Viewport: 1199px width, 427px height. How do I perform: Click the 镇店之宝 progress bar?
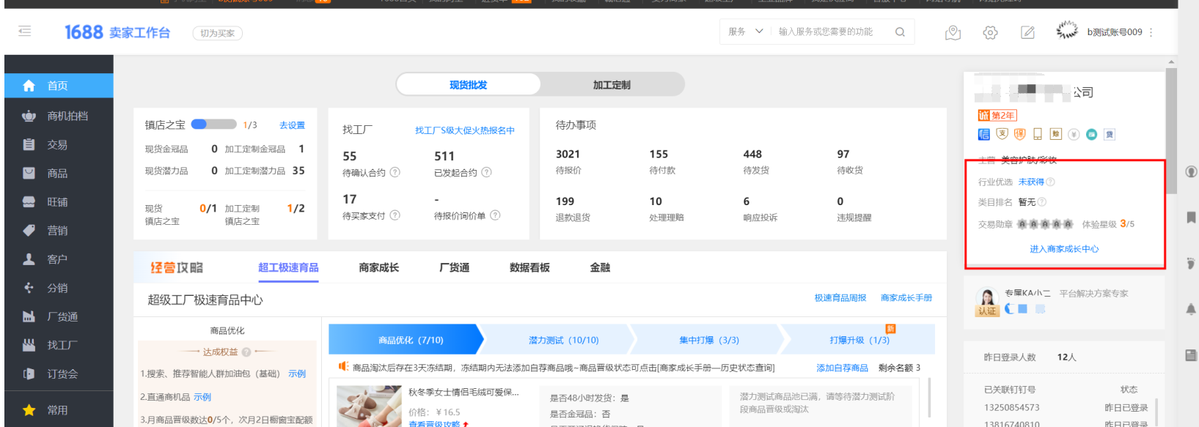213,125
